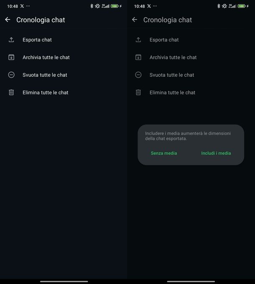Screen dimensions: 255x284
Task: Click the dimmed archive icon on right screen
Action: 138,57
